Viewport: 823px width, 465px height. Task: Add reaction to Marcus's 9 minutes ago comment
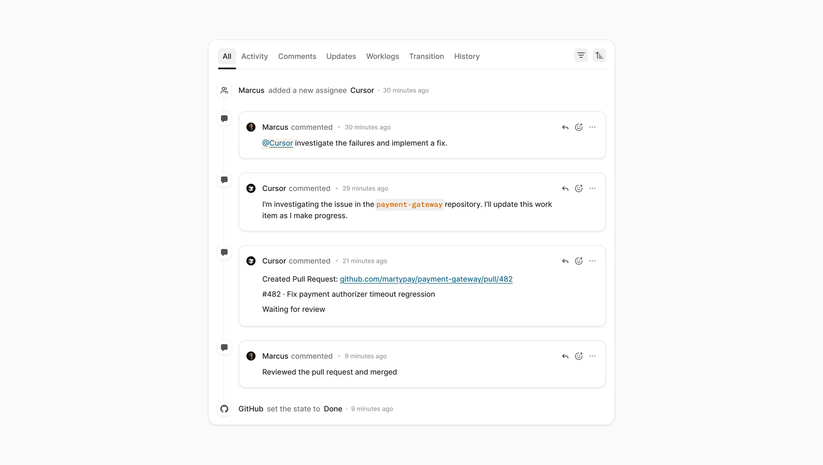(x=579, y=356)
